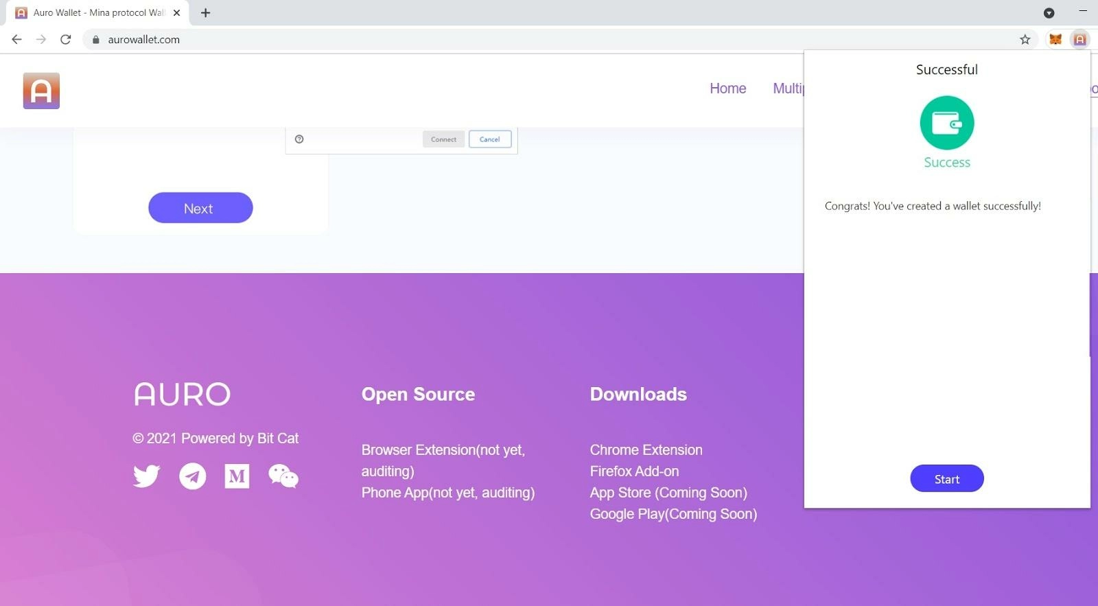Click the green 'Success' label
Screen dimensions: 1098x606
tap(947, 163)
